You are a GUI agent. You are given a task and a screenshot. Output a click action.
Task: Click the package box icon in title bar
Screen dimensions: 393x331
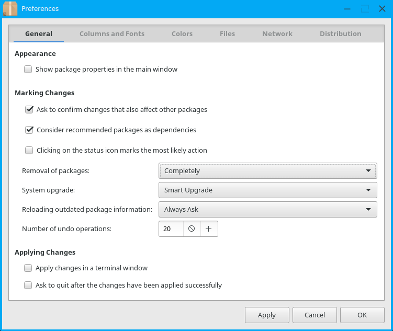[x=10, y=9]
